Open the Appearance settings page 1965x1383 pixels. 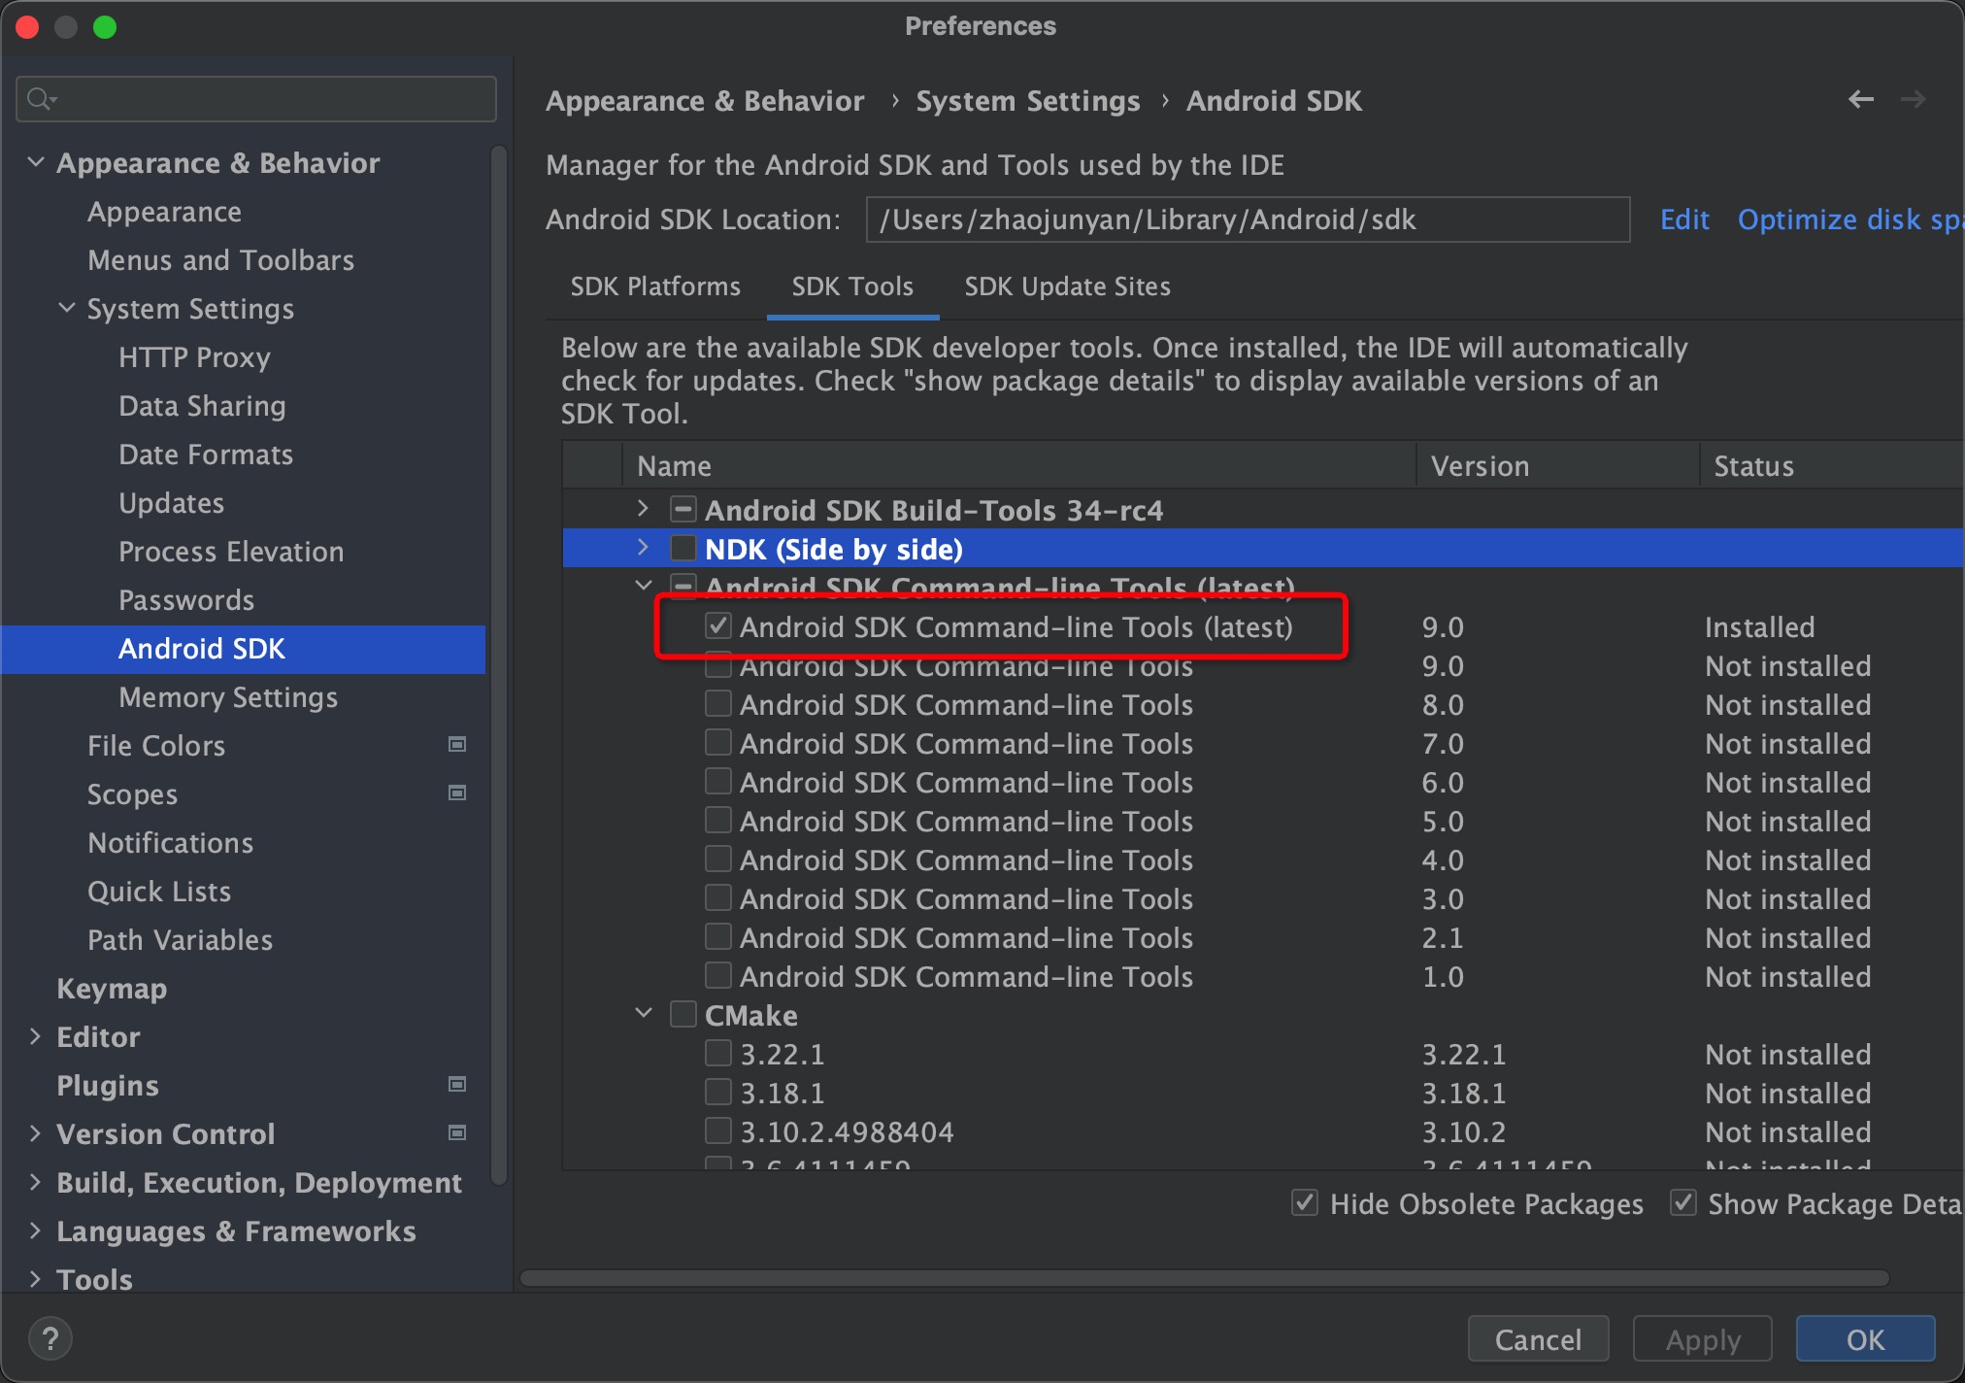164,212
